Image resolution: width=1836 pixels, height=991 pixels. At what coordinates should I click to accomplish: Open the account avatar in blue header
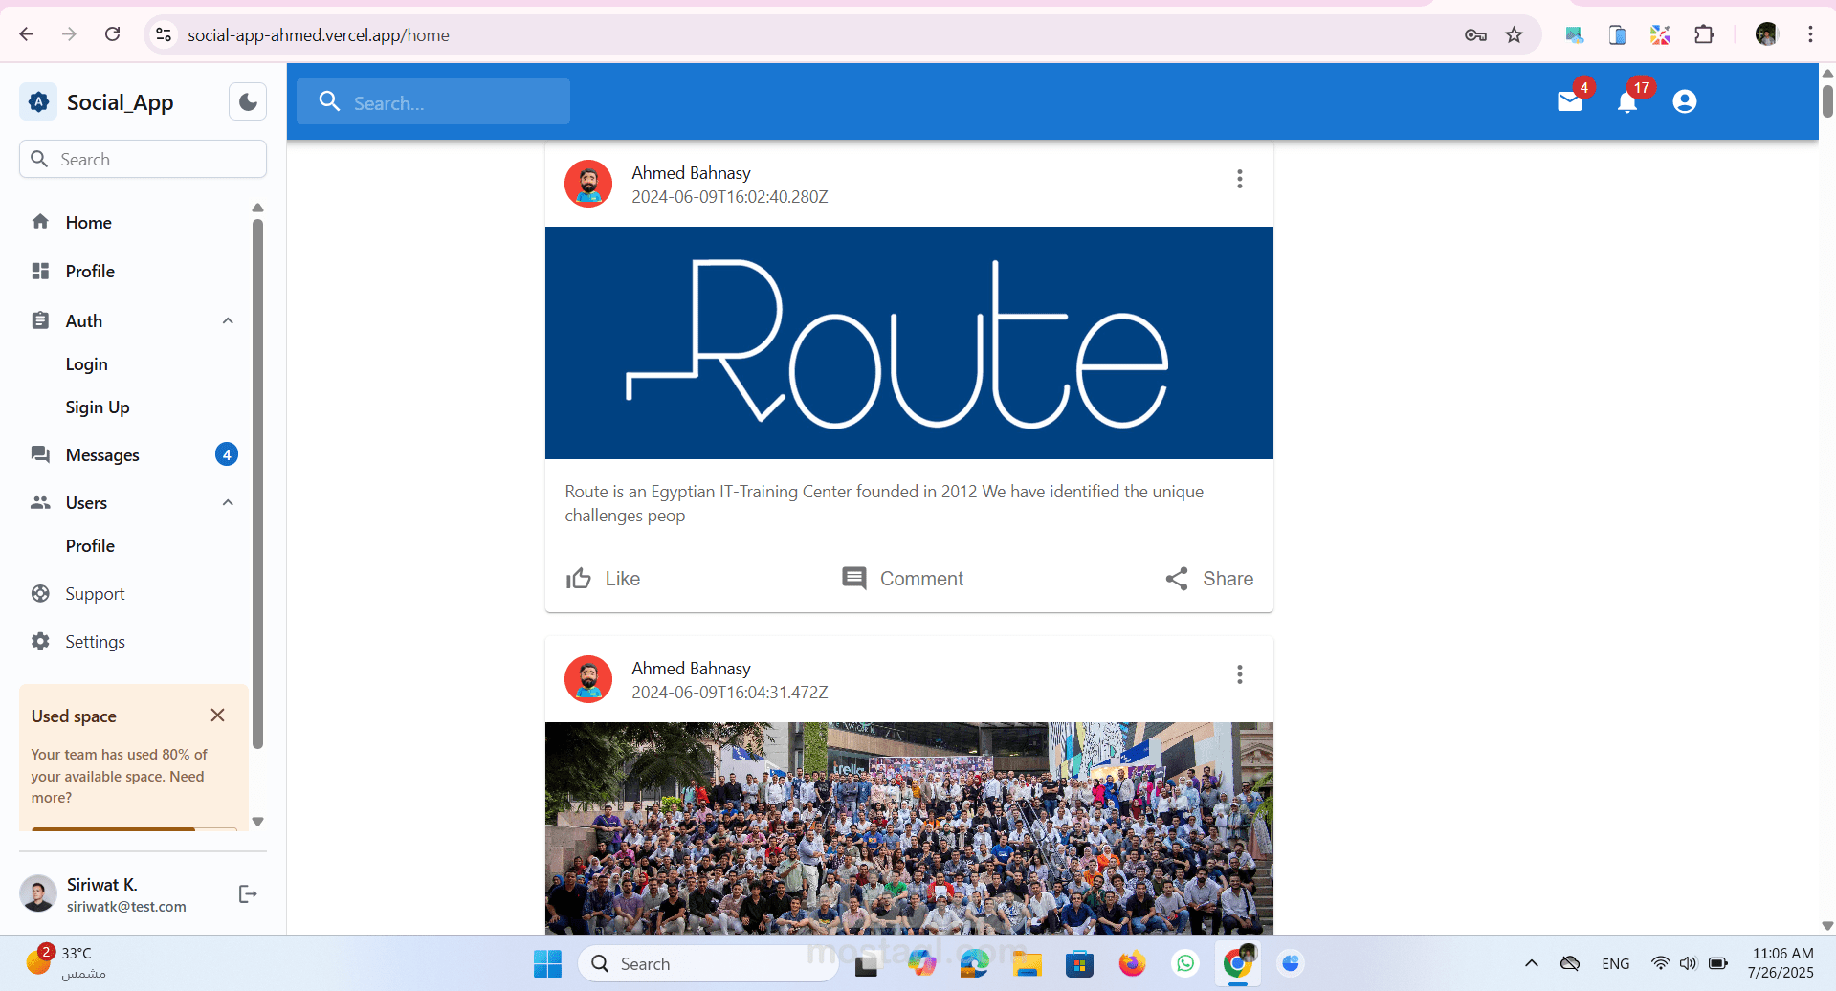click(x=1685, y=101)
